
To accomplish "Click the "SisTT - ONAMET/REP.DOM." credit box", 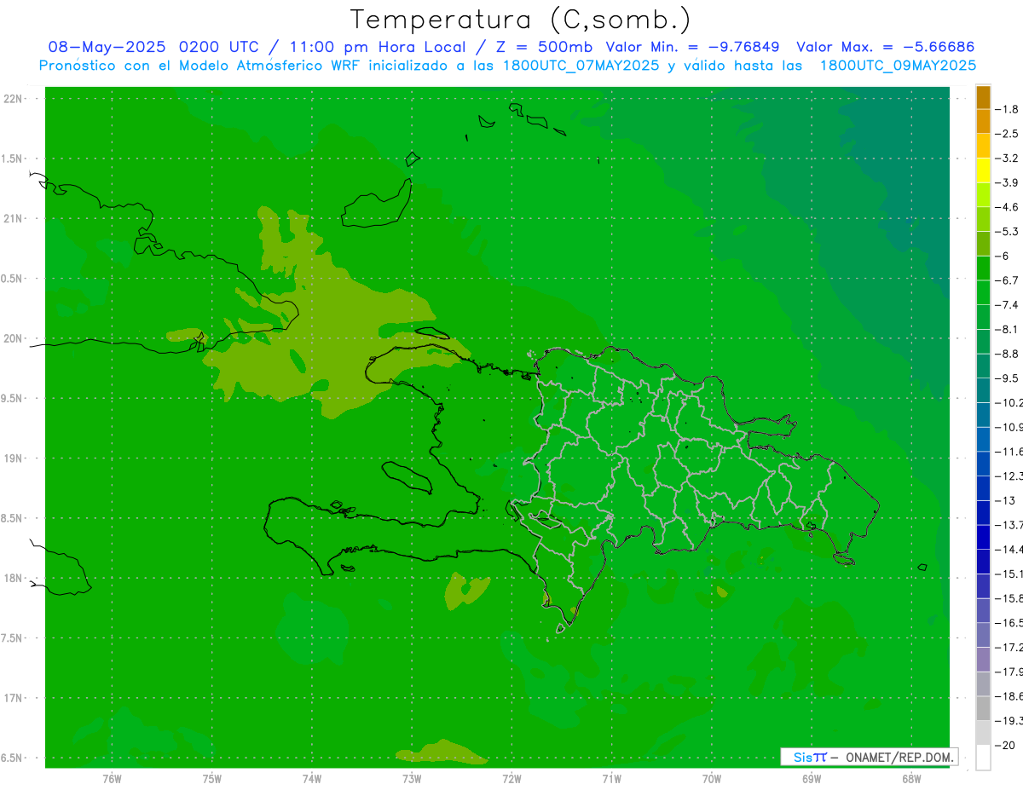I will point(869,757).
